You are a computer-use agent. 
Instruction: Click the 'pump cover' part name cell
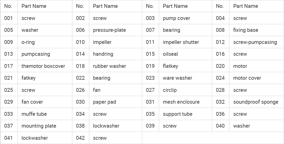[x=176, y=18]
